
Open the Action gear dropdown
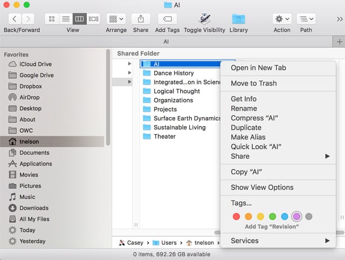click(x=282, y=19)
